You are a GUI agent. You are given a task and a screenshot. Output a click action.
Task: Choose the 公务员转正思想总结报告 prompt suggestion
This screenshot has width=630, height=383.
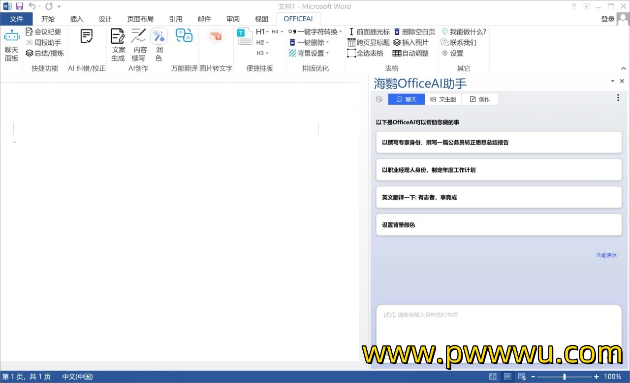pyautogui.click(x=499, y=143)
